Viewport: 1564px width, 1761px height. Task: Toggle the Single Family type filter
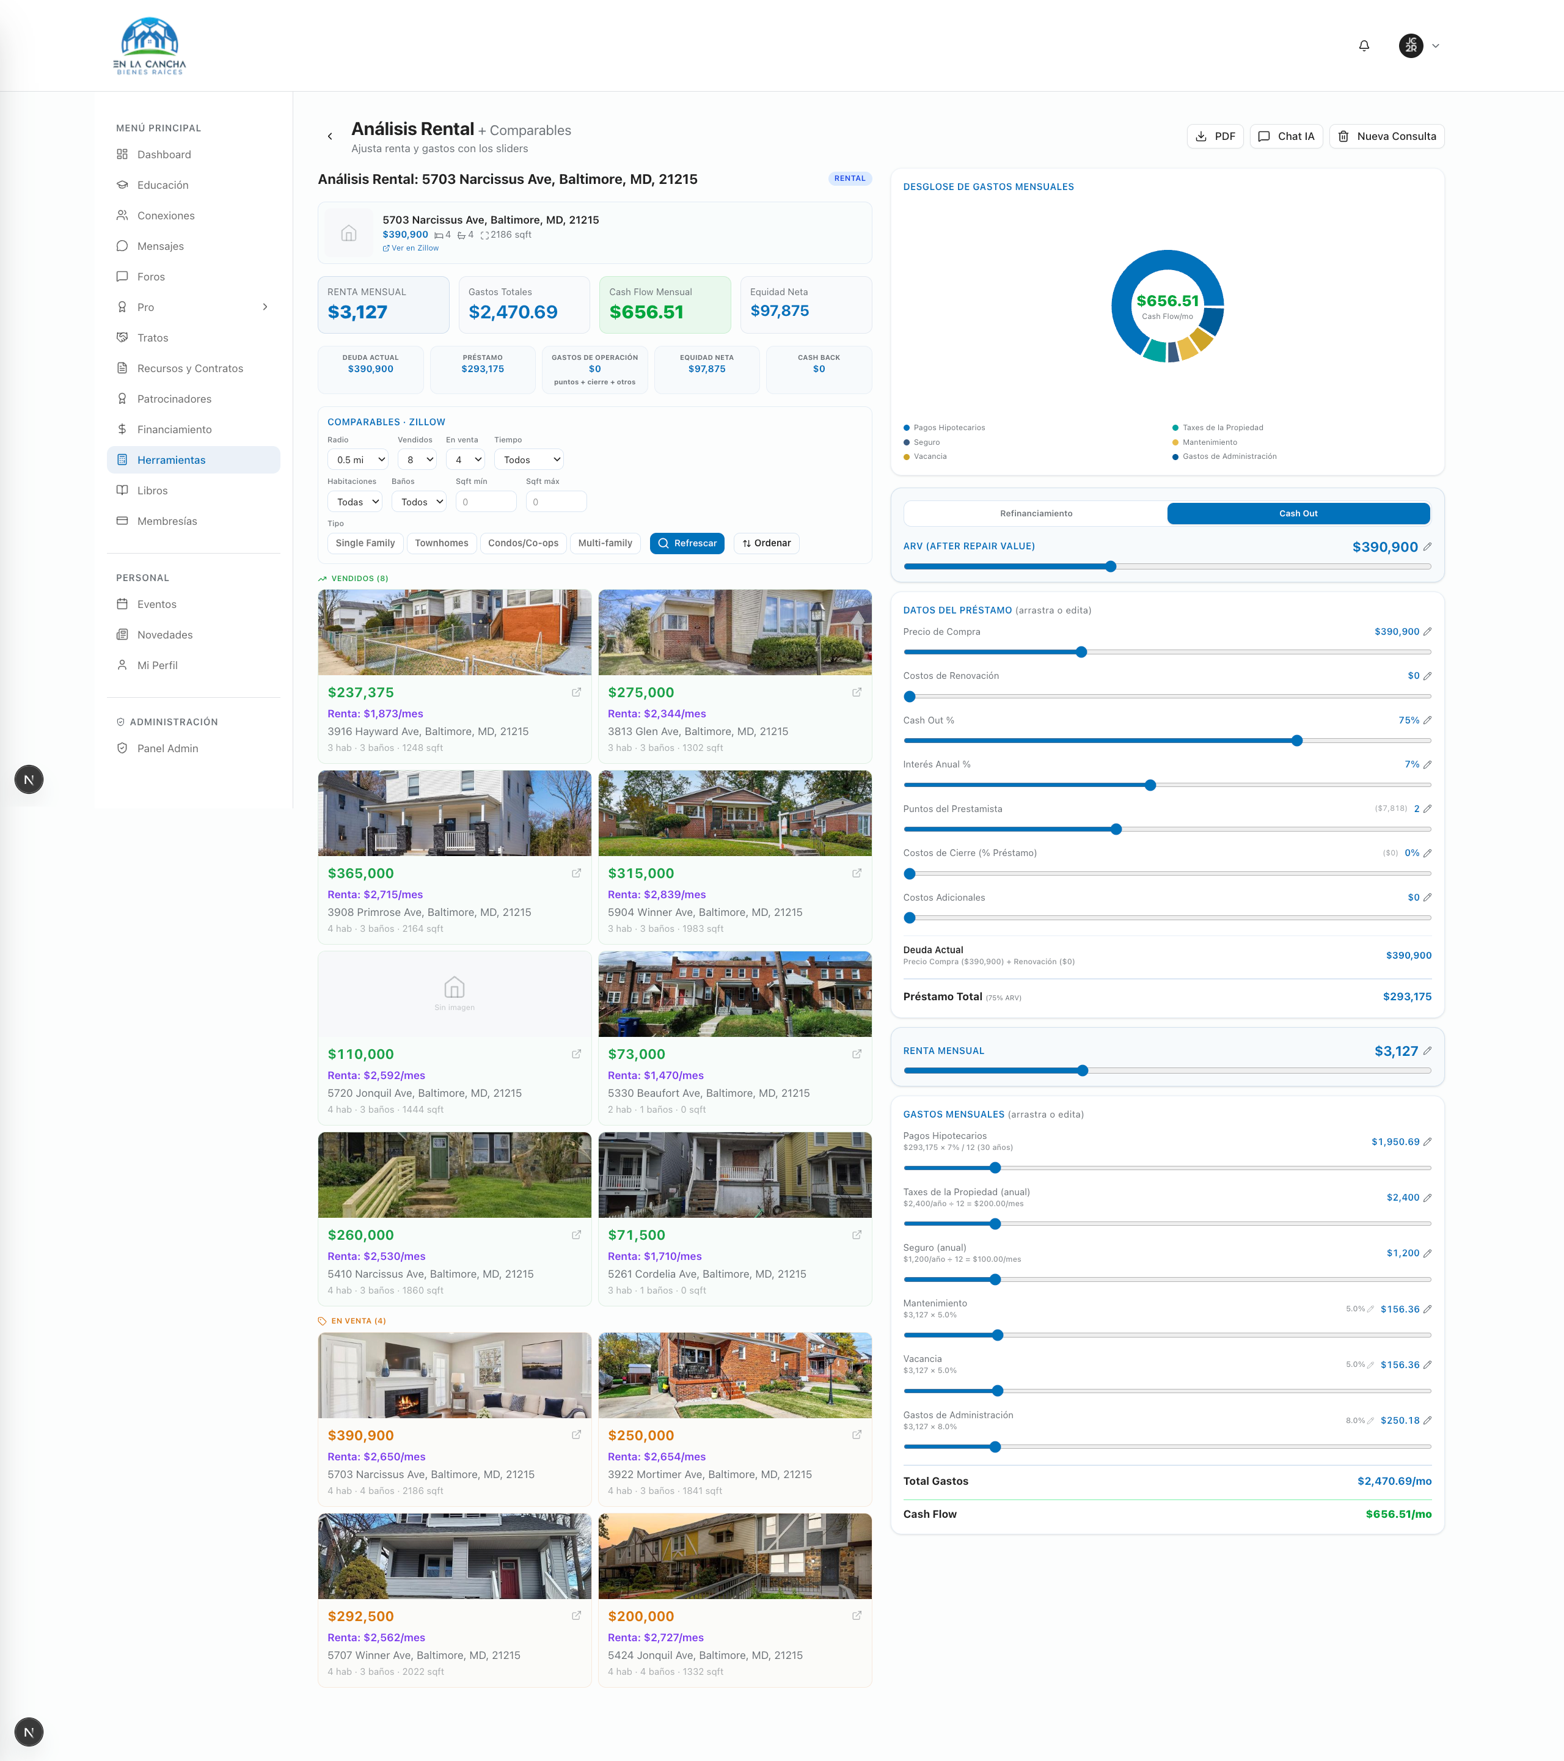click(x=365, y=544)
